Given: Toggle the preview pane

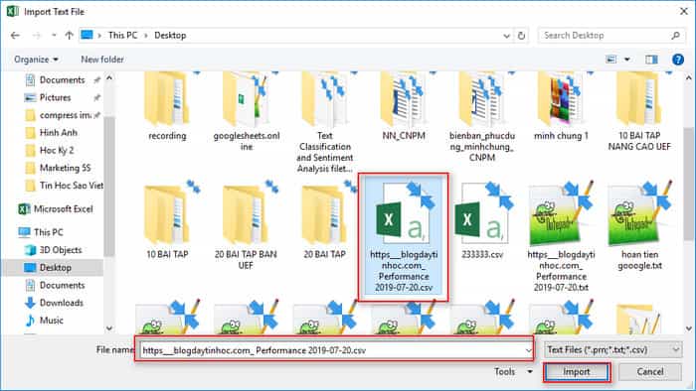Looking at the screenshot, I should pos(651,60).
